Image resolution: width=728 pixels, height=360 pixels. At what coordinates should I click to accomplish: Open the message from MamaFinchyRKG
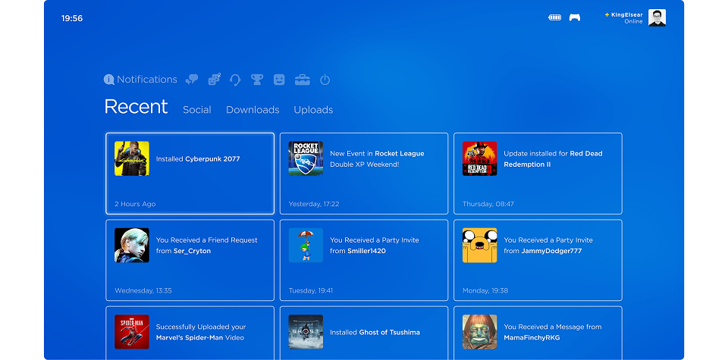click(x=538, y=333)
